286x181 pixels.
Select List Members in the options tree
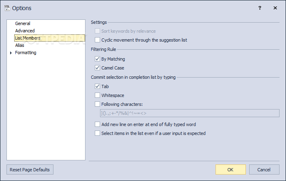click(x=28, y=38)
